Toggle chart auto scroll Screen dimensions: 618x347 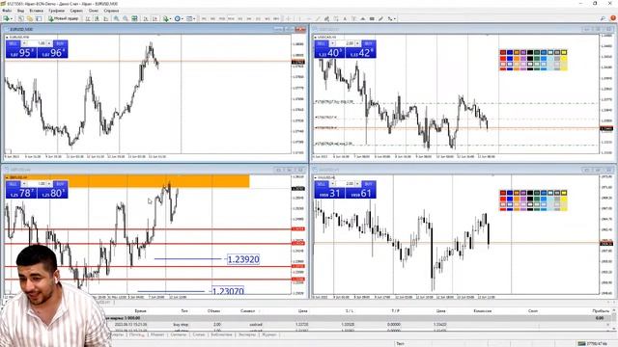(146, 18)
